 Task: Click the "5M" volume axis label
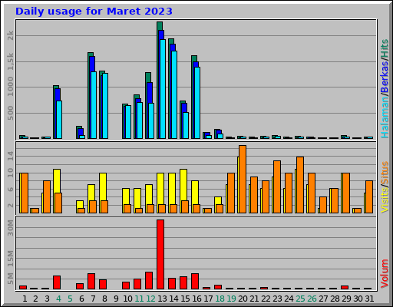(10, 279)
